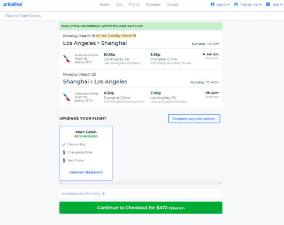Go to the Cruises section
The width and height of the screenshot is (284, 225).
pyautogui.click(x=172, y=4)
